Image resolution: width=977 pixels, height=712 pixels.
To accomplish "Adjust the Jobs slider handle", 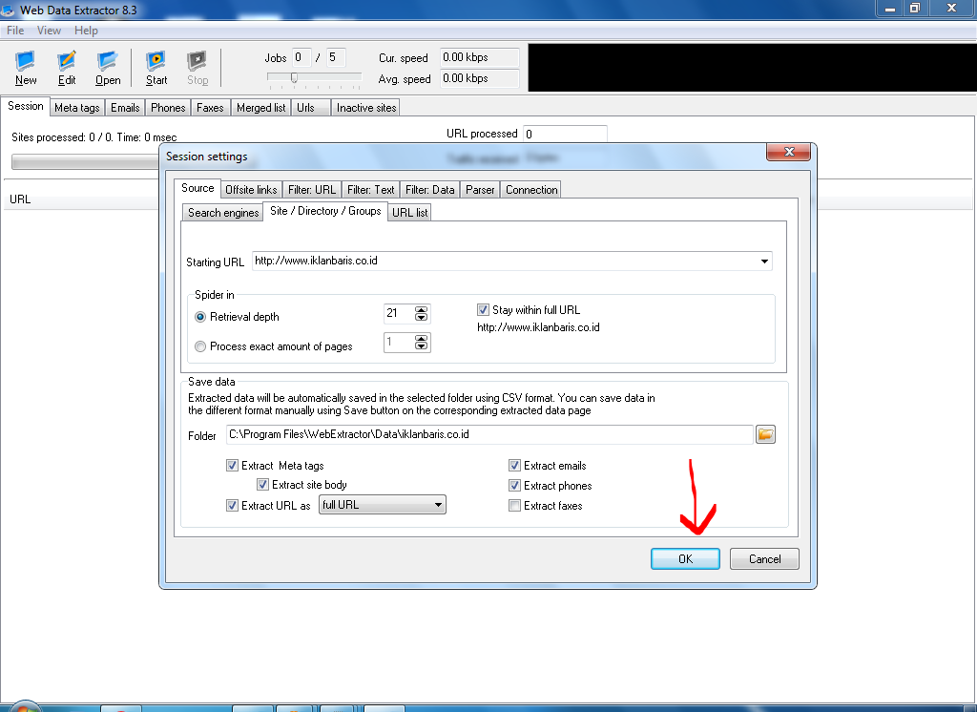I will (294, 77).
